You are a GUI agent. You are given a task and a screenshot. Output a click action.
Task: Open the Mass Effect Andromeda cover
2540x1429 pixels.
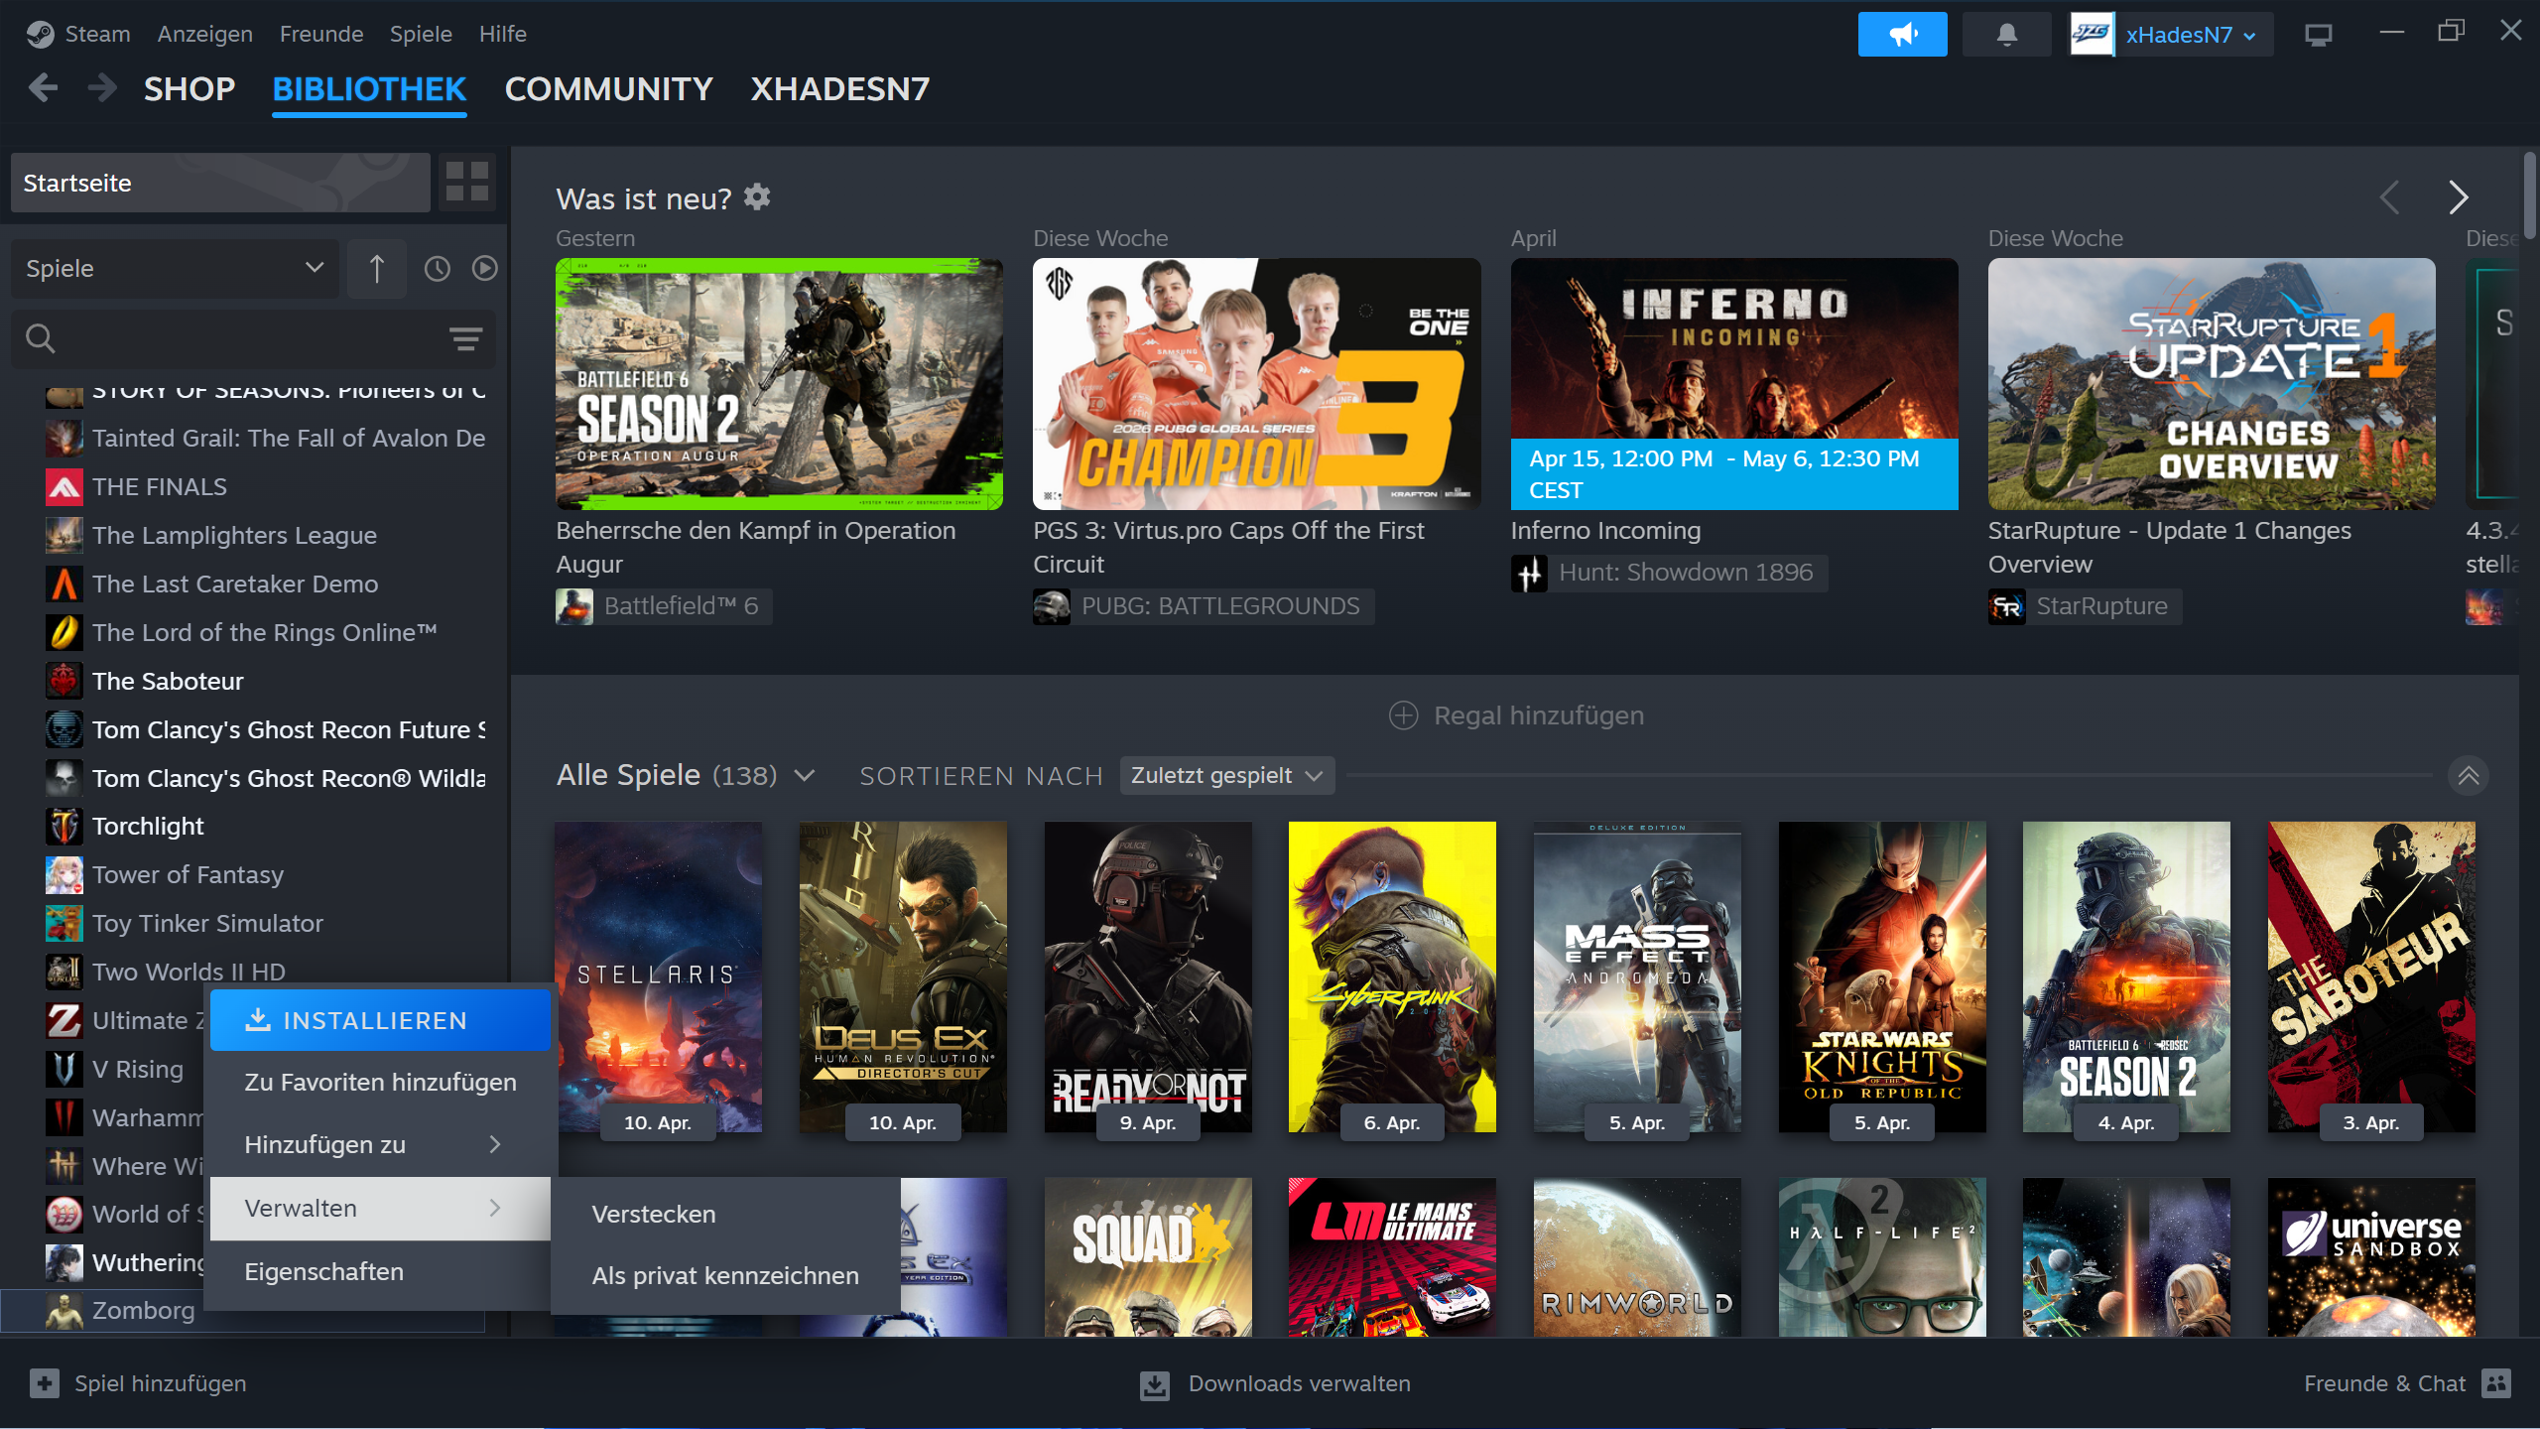(x=1637, y=976)
